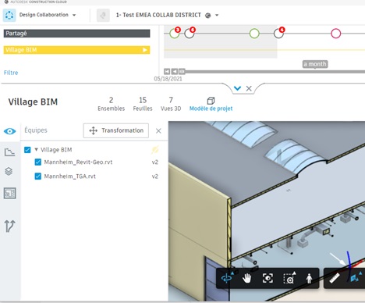
Task: Open the 7 Vues 3D tab
Action: click(x=171, y=104)
